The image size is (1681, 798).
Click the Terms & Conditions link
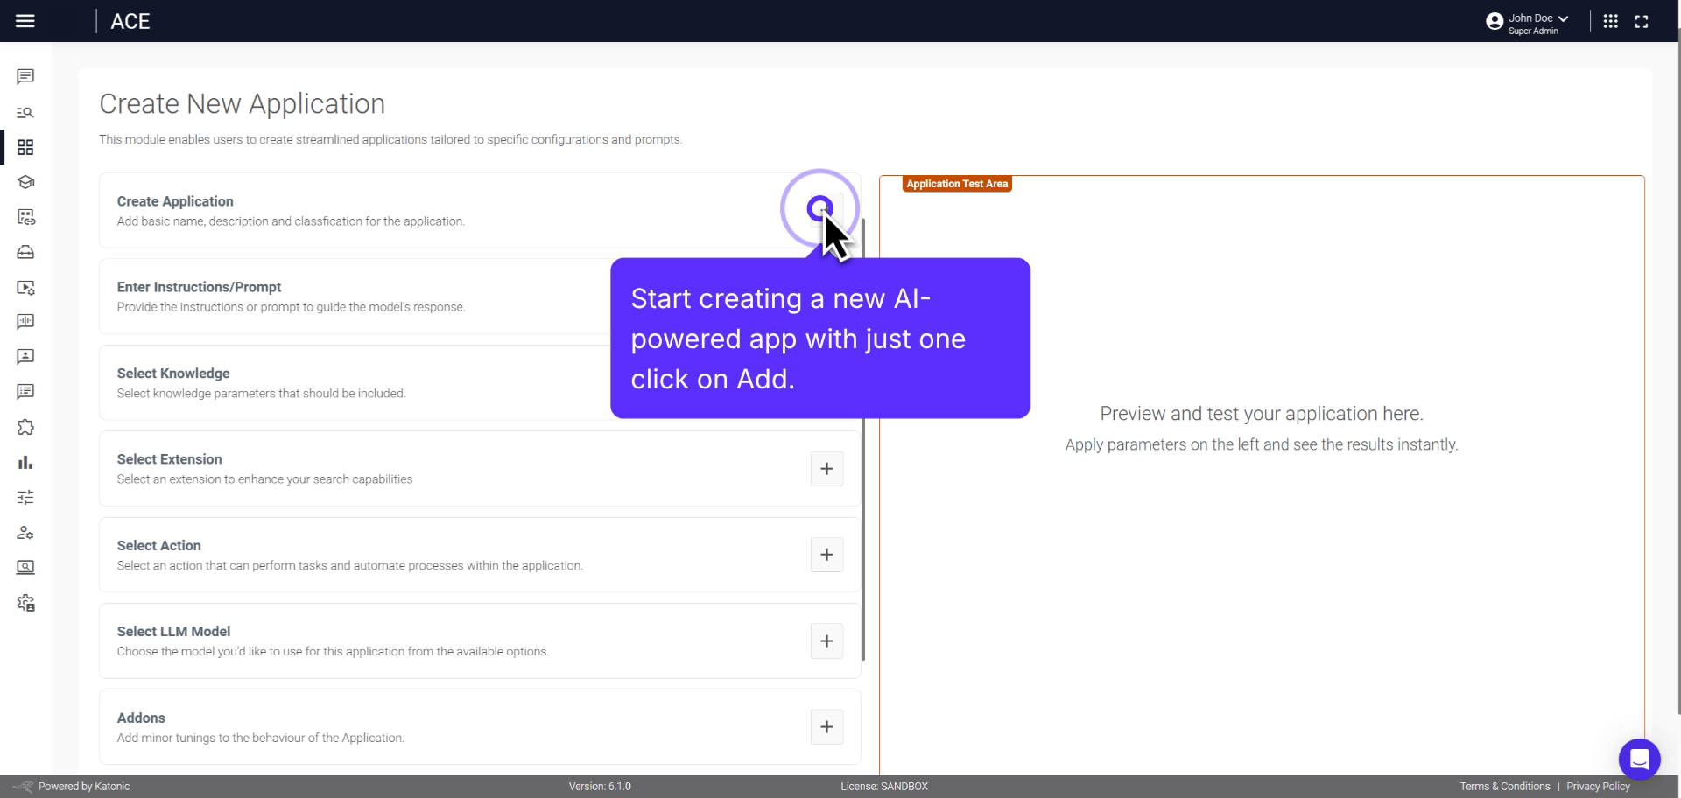[x=1503, y=786]
